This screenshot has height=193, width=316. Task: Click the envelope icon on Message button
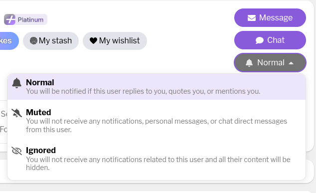point(252,18)
